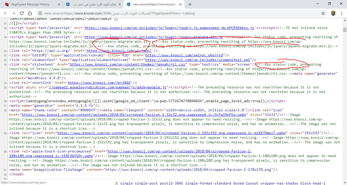Go back to the previous page

pos(6,13)
